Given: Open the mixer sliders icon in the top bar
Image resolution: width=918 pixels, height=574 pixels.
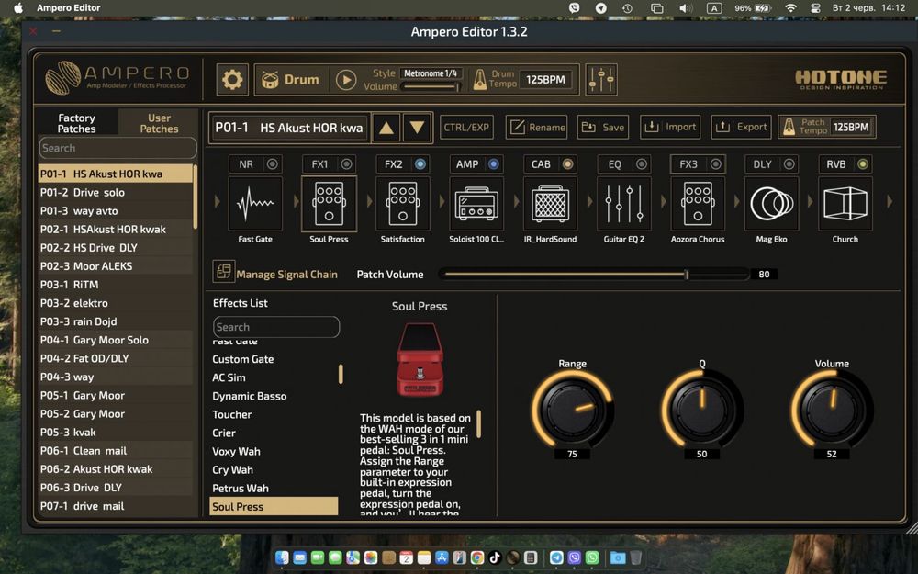Looking at the screenshot, I should (x=601, y=80).
